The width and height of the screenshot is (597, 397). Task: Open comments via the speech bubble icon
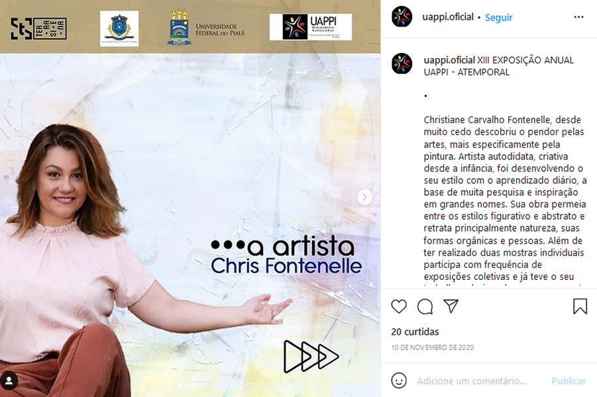[425, 306]
